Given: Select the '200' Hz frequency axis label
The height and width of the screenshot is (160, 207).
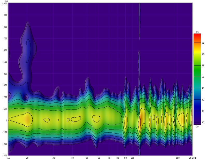Looking at the screenshot, I should (x=178, y=158).
